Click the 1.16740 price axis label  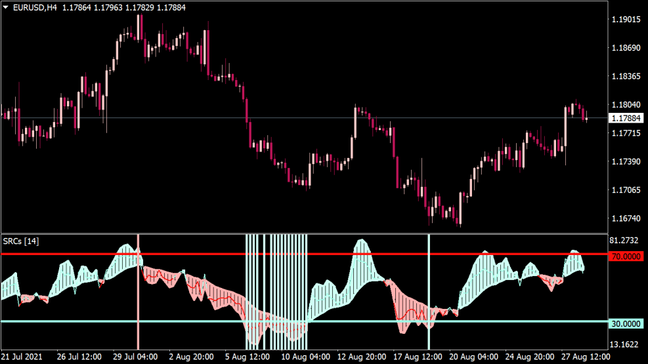coord(625,218)
